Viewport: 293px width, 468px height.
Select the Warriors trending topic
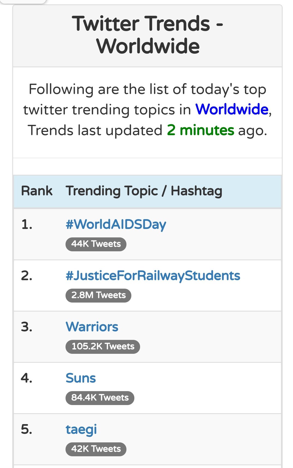pyautogui.click(x=92, y=327)
